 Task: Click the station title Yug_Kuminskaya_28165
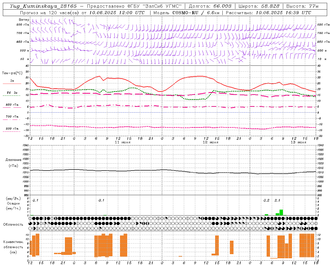click(x=43, y=6)
